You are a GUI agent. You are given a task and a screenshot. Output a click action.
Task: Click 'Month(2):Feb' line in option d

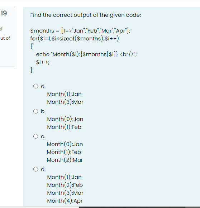(65, 185)
